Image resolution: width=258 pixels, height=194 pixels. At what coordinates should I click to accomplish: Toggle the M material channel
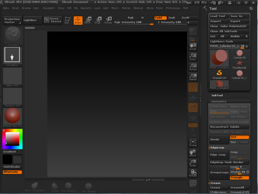coord(142,18)
